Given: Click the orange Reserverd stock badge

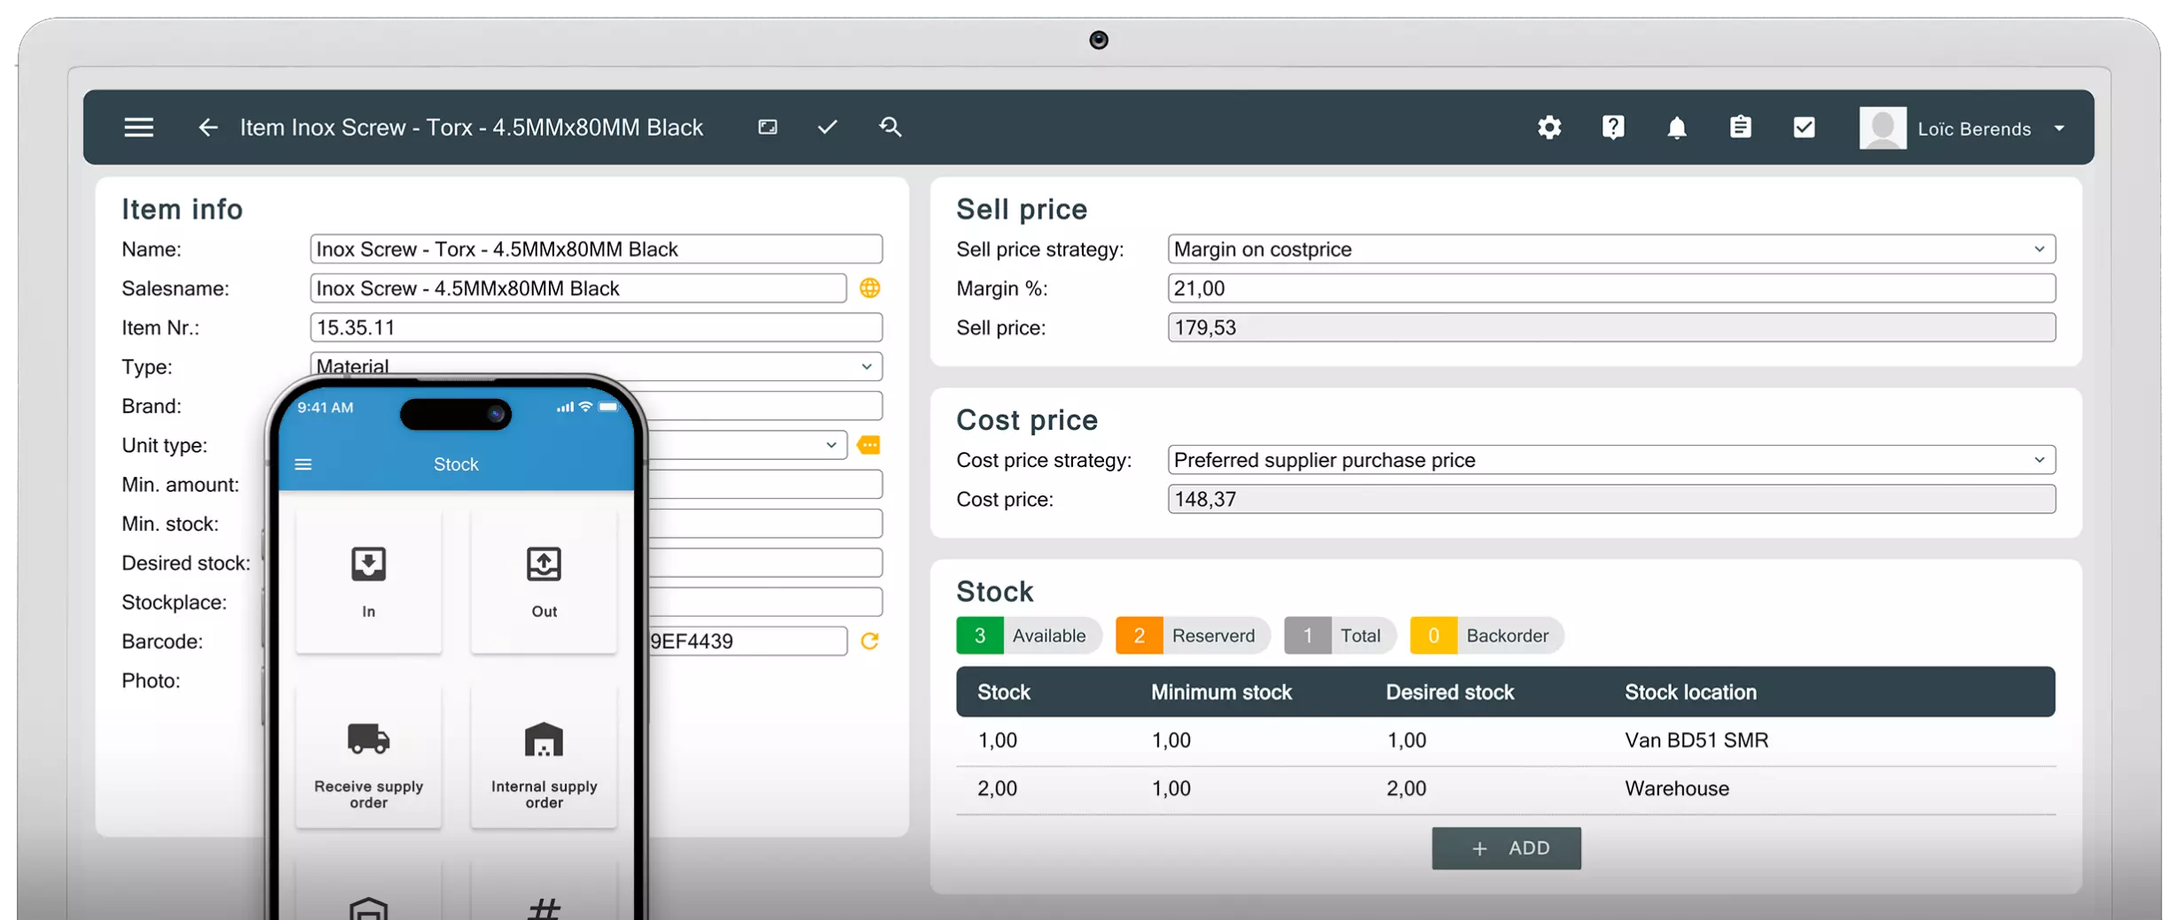Looking at the screenshot, I should pyautogui.click(x=1193, y=635).
